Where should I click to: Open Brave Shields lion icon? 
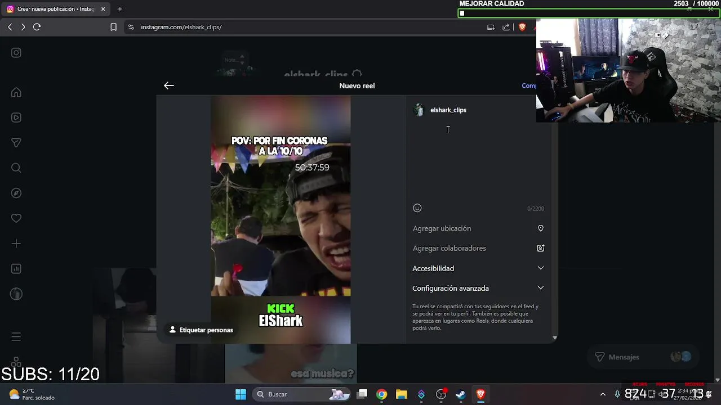[x=522, y=27]
